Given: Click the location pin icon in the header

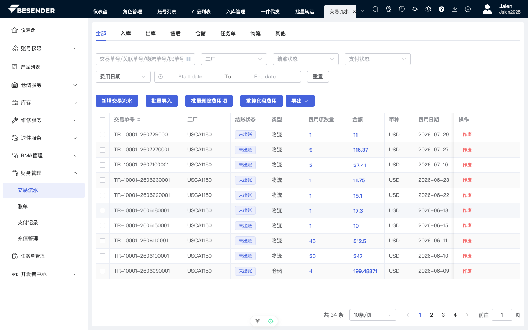Looking at the screenshot, I should (389, 9).
